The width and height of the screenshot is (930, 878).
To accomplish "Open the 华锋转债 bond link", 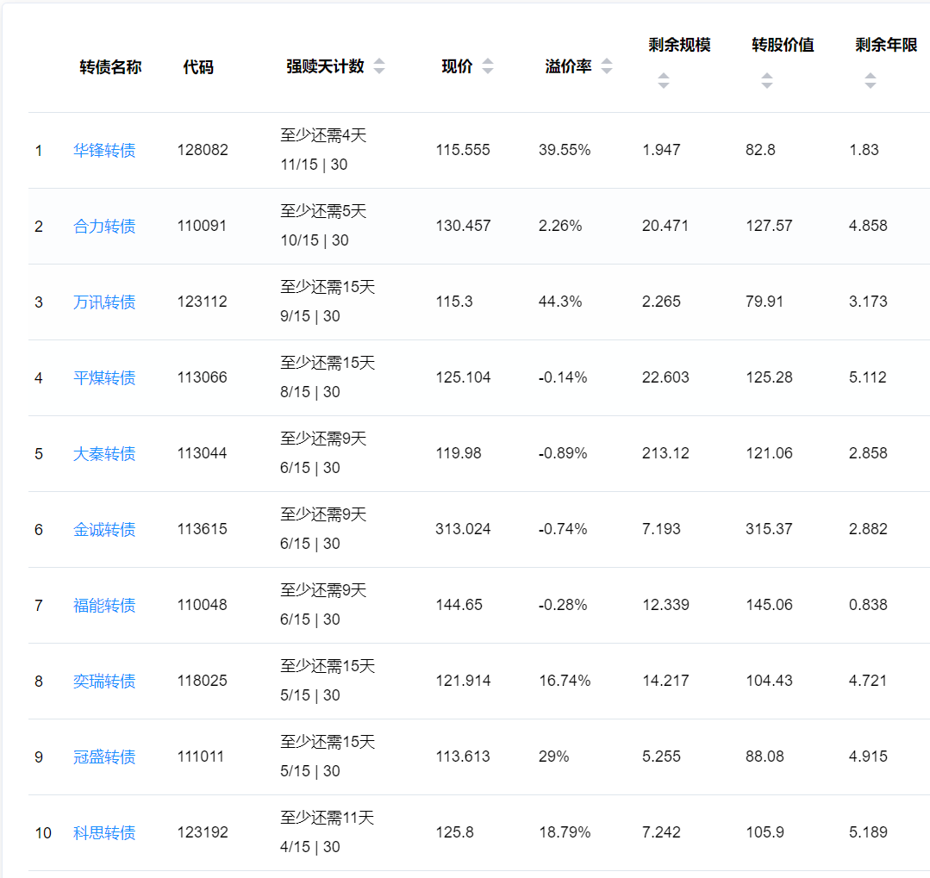I will click(104, 151).
